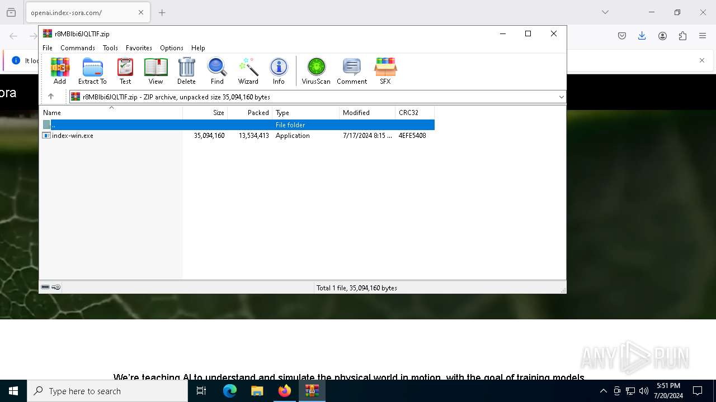Go up one folder level arrow
Viewport: 716px width, 402px height.
coord(51,97)
